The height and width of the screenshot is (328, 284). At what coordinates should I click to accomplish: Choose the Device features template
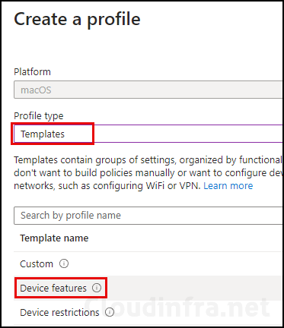[53, 288]
